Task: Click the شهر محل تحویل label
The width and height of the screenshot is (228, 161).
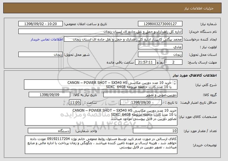Action: click(x=77, y=55)
